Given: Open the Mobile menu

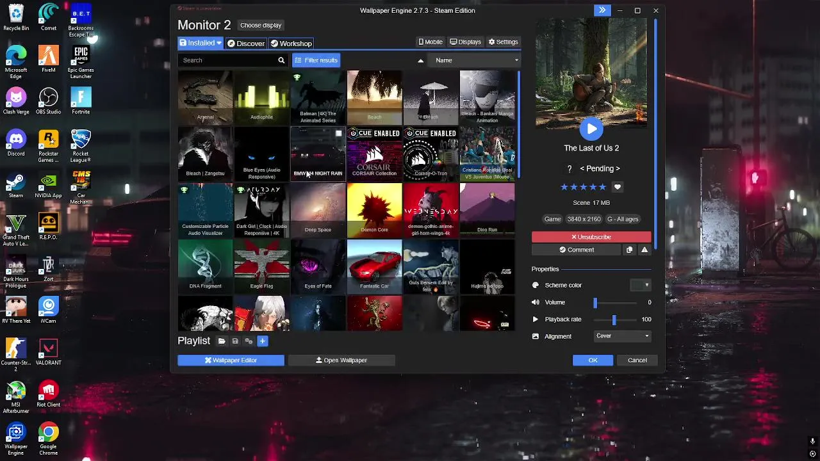Looking at the screenshot, I should click(430, 42).
